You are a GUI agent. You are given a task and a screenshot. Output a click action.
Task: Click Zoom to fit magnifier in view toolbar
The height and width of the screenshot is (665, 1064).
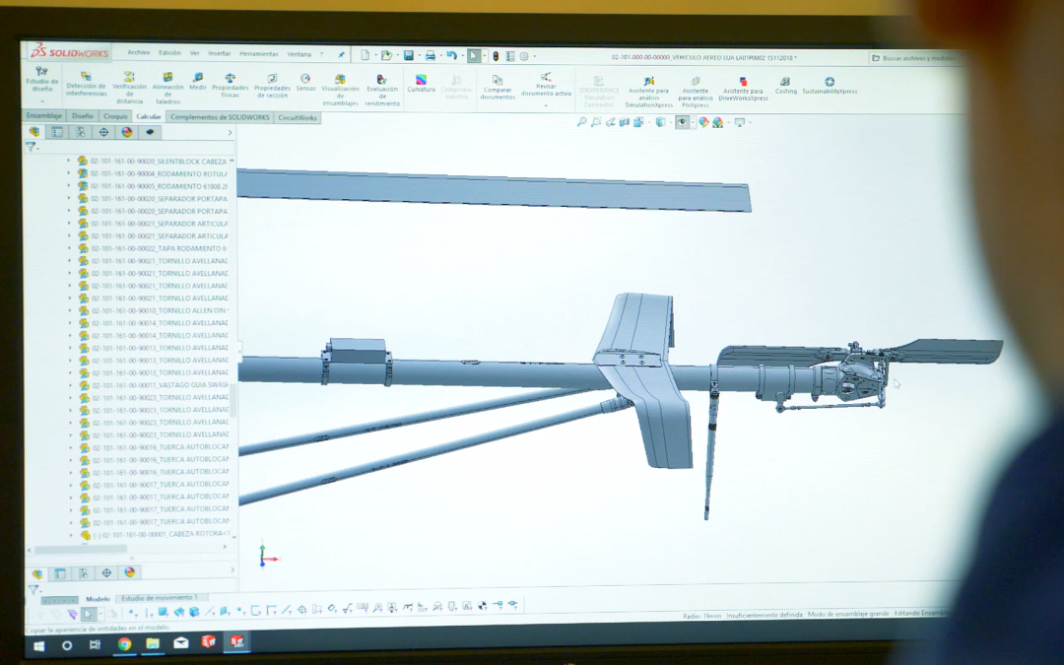pyautogui.click(x=581, y=121)
